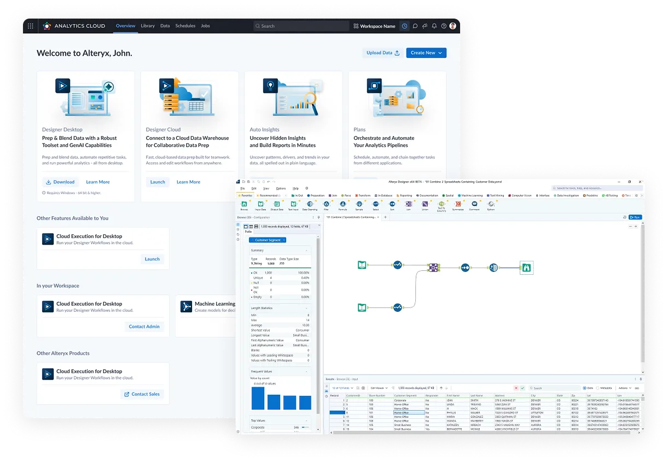This screenshot has width=668, height=462.
Task: Select the Union tool in Designer palette
Action: point(425,205)
